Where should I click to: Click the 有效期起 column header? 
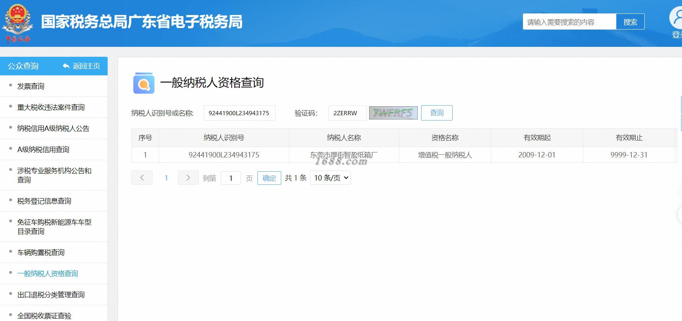point(537,137)
